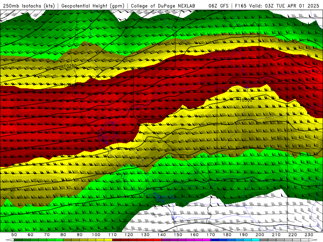
Task: Click the 10200 height contour label
Action: point(70,66)
